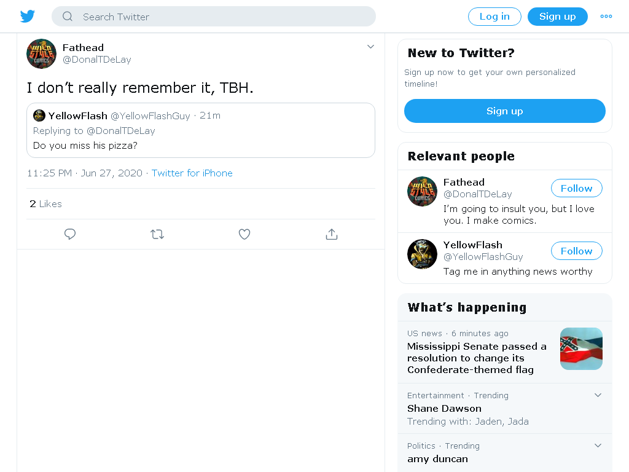This screenshot has width=629, height=472.
Task: Click the Log in button
Action: pos(494,17)
